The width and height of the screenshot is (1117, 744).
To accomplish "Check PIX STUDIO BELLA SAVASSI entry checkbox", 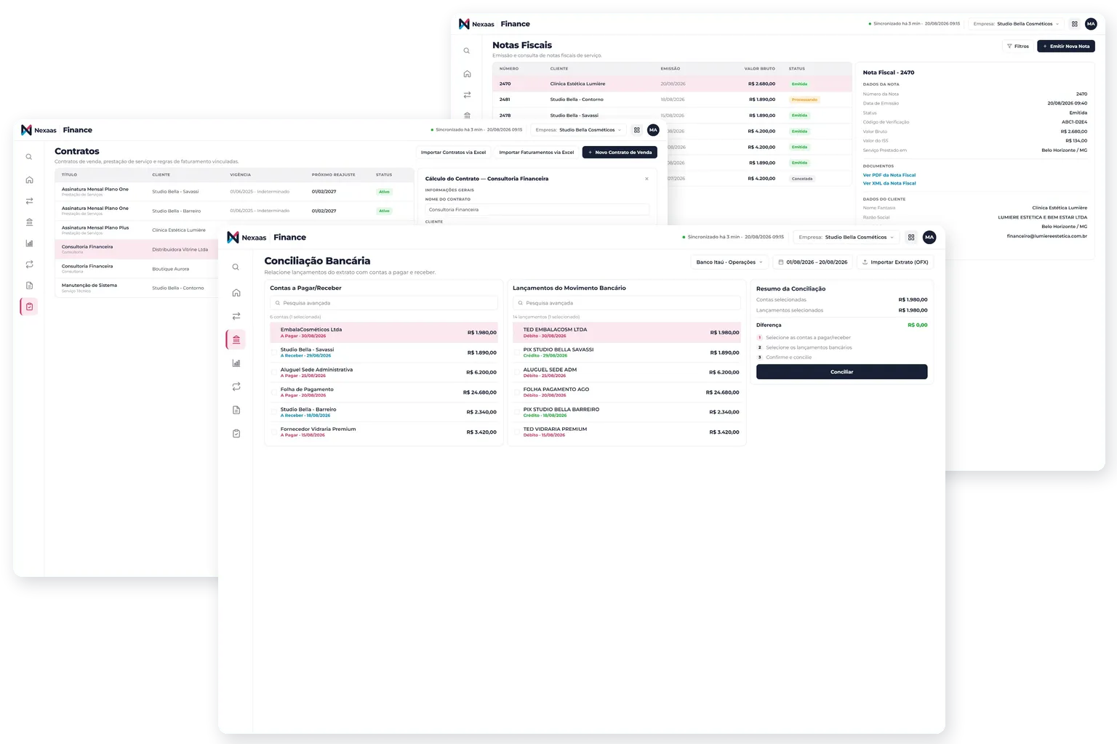I will point(517,352).
